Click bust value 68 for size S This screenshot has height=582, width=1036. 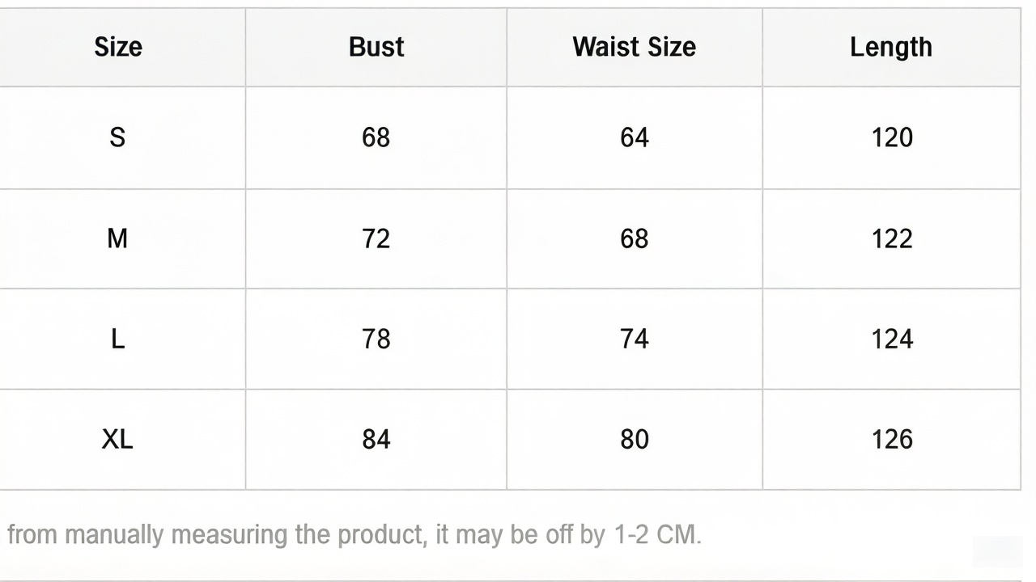[x=376, y=137]
